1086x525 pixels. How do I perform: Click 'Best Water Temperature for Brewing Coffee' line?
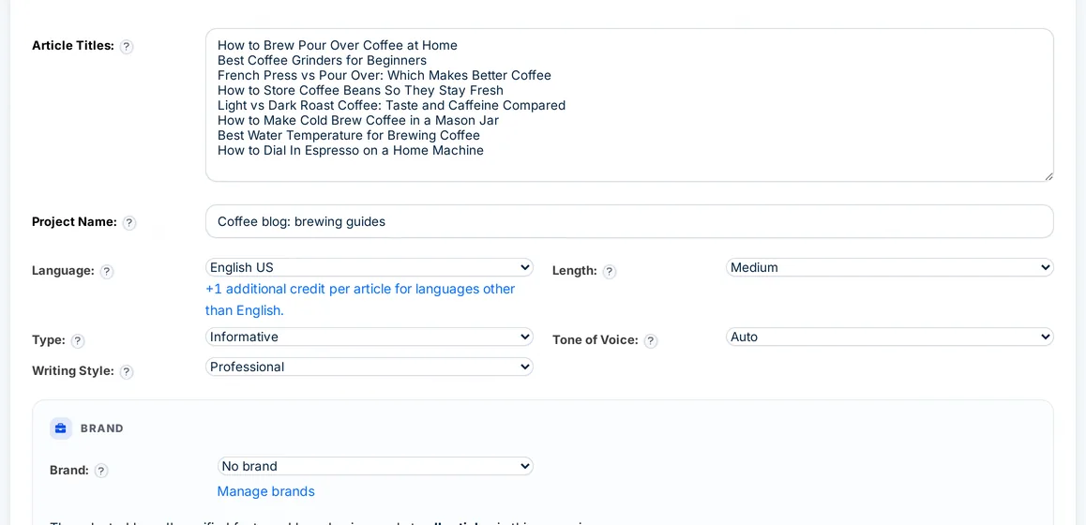pyautogui.click(x=348, y=135)
